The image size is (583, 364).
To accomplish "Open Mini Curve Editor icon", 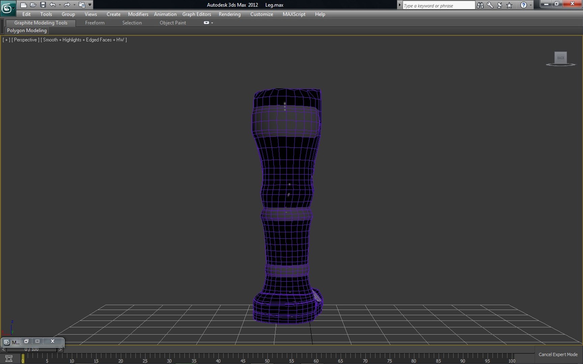I will tap(9, 358).
